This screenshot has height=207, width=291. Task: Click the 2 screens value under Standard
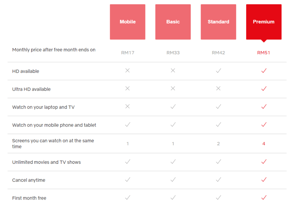pos(219,144)
